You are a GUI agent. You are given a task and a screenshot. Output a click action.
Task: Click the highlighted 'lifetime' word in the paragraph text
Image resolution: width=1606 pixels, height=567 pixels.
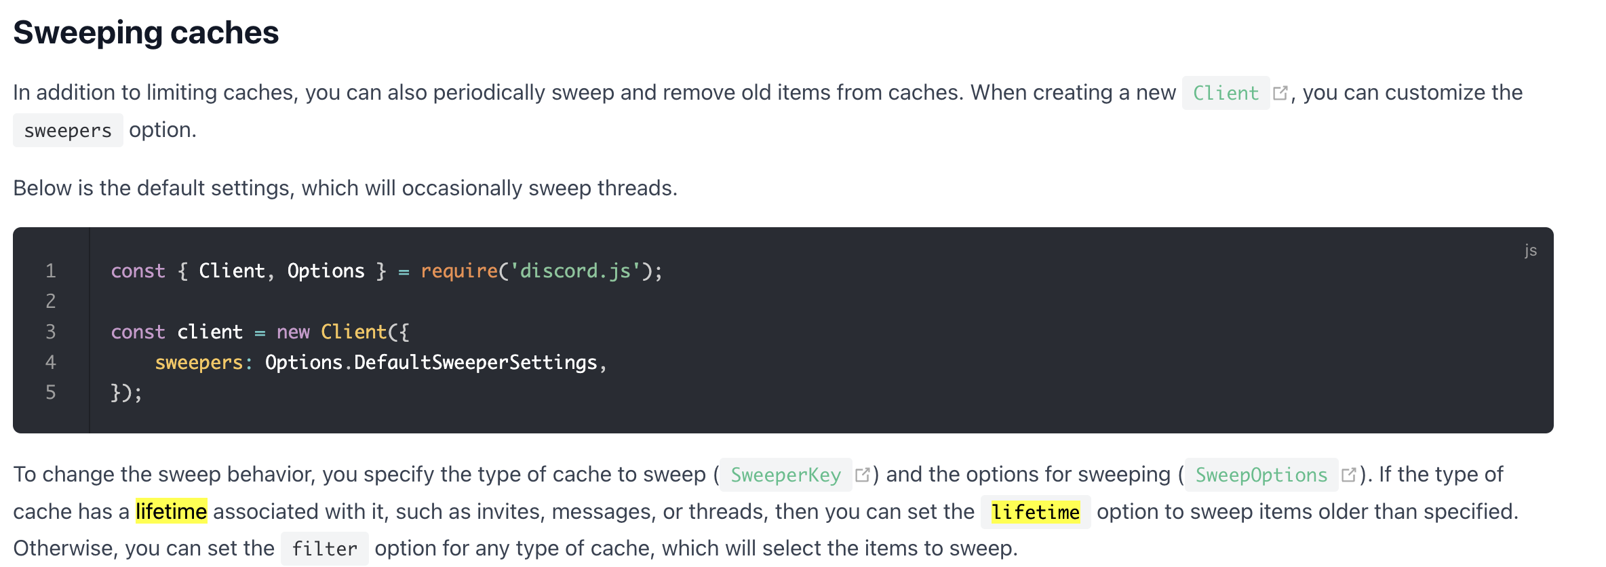click(x=171, y=511)
